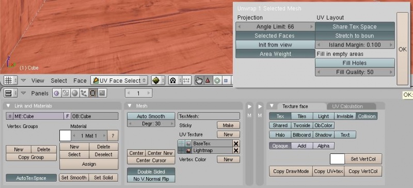Open the Buttons window type selector
Viewport: 413px width, 188px height.
point(10,93)
